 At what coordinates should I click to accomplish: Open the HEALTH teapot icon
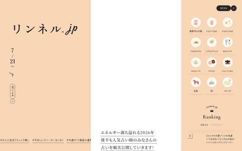click(196, 62)
